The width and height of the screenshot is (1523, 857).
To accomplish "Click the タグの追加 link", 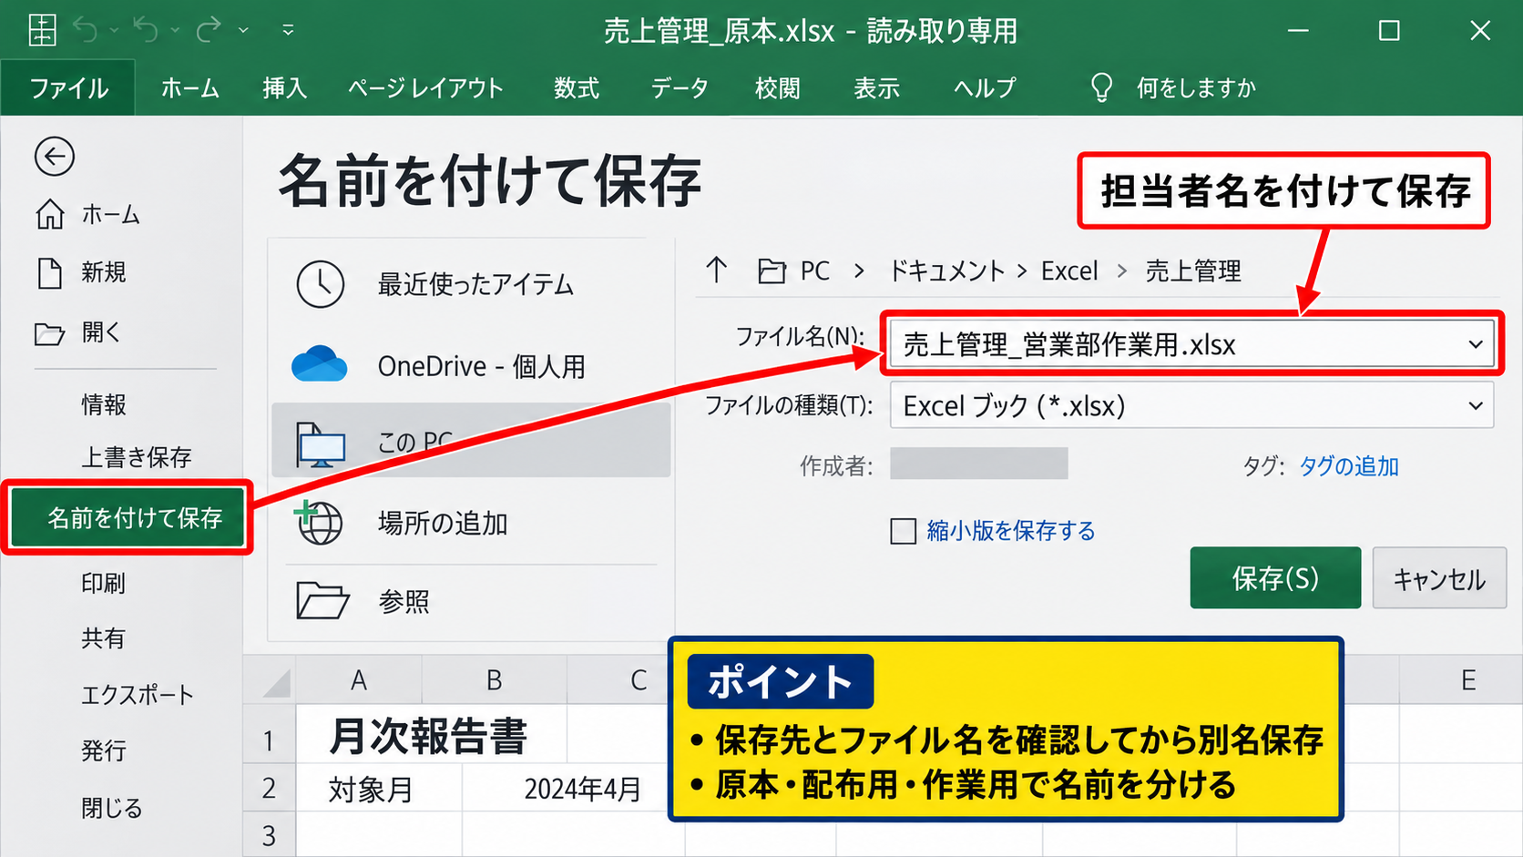I will click(1348, 466).
